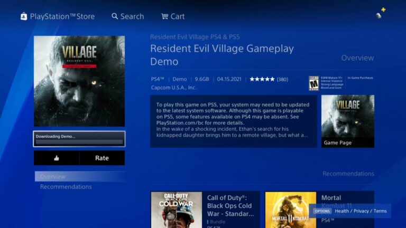Viewport: 406px width, 228px height.
Task: Click the Resident Evil Village PS4 & PS5 breadcrumb
Action: pos(195,37)
